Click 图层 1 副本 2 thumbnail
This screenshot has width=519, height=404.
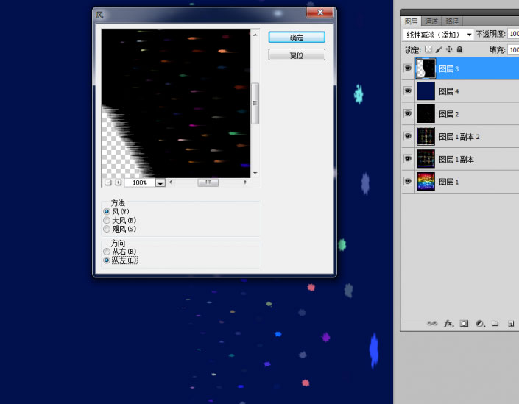click(x=426, y=136)
